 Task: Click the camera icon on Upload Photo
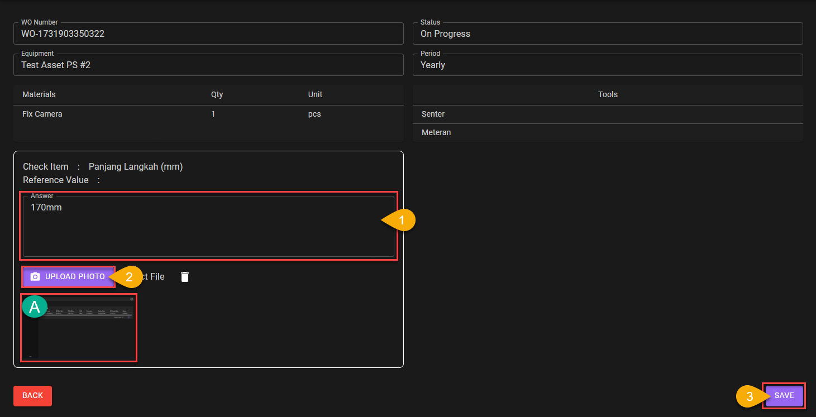coord(35,277)
